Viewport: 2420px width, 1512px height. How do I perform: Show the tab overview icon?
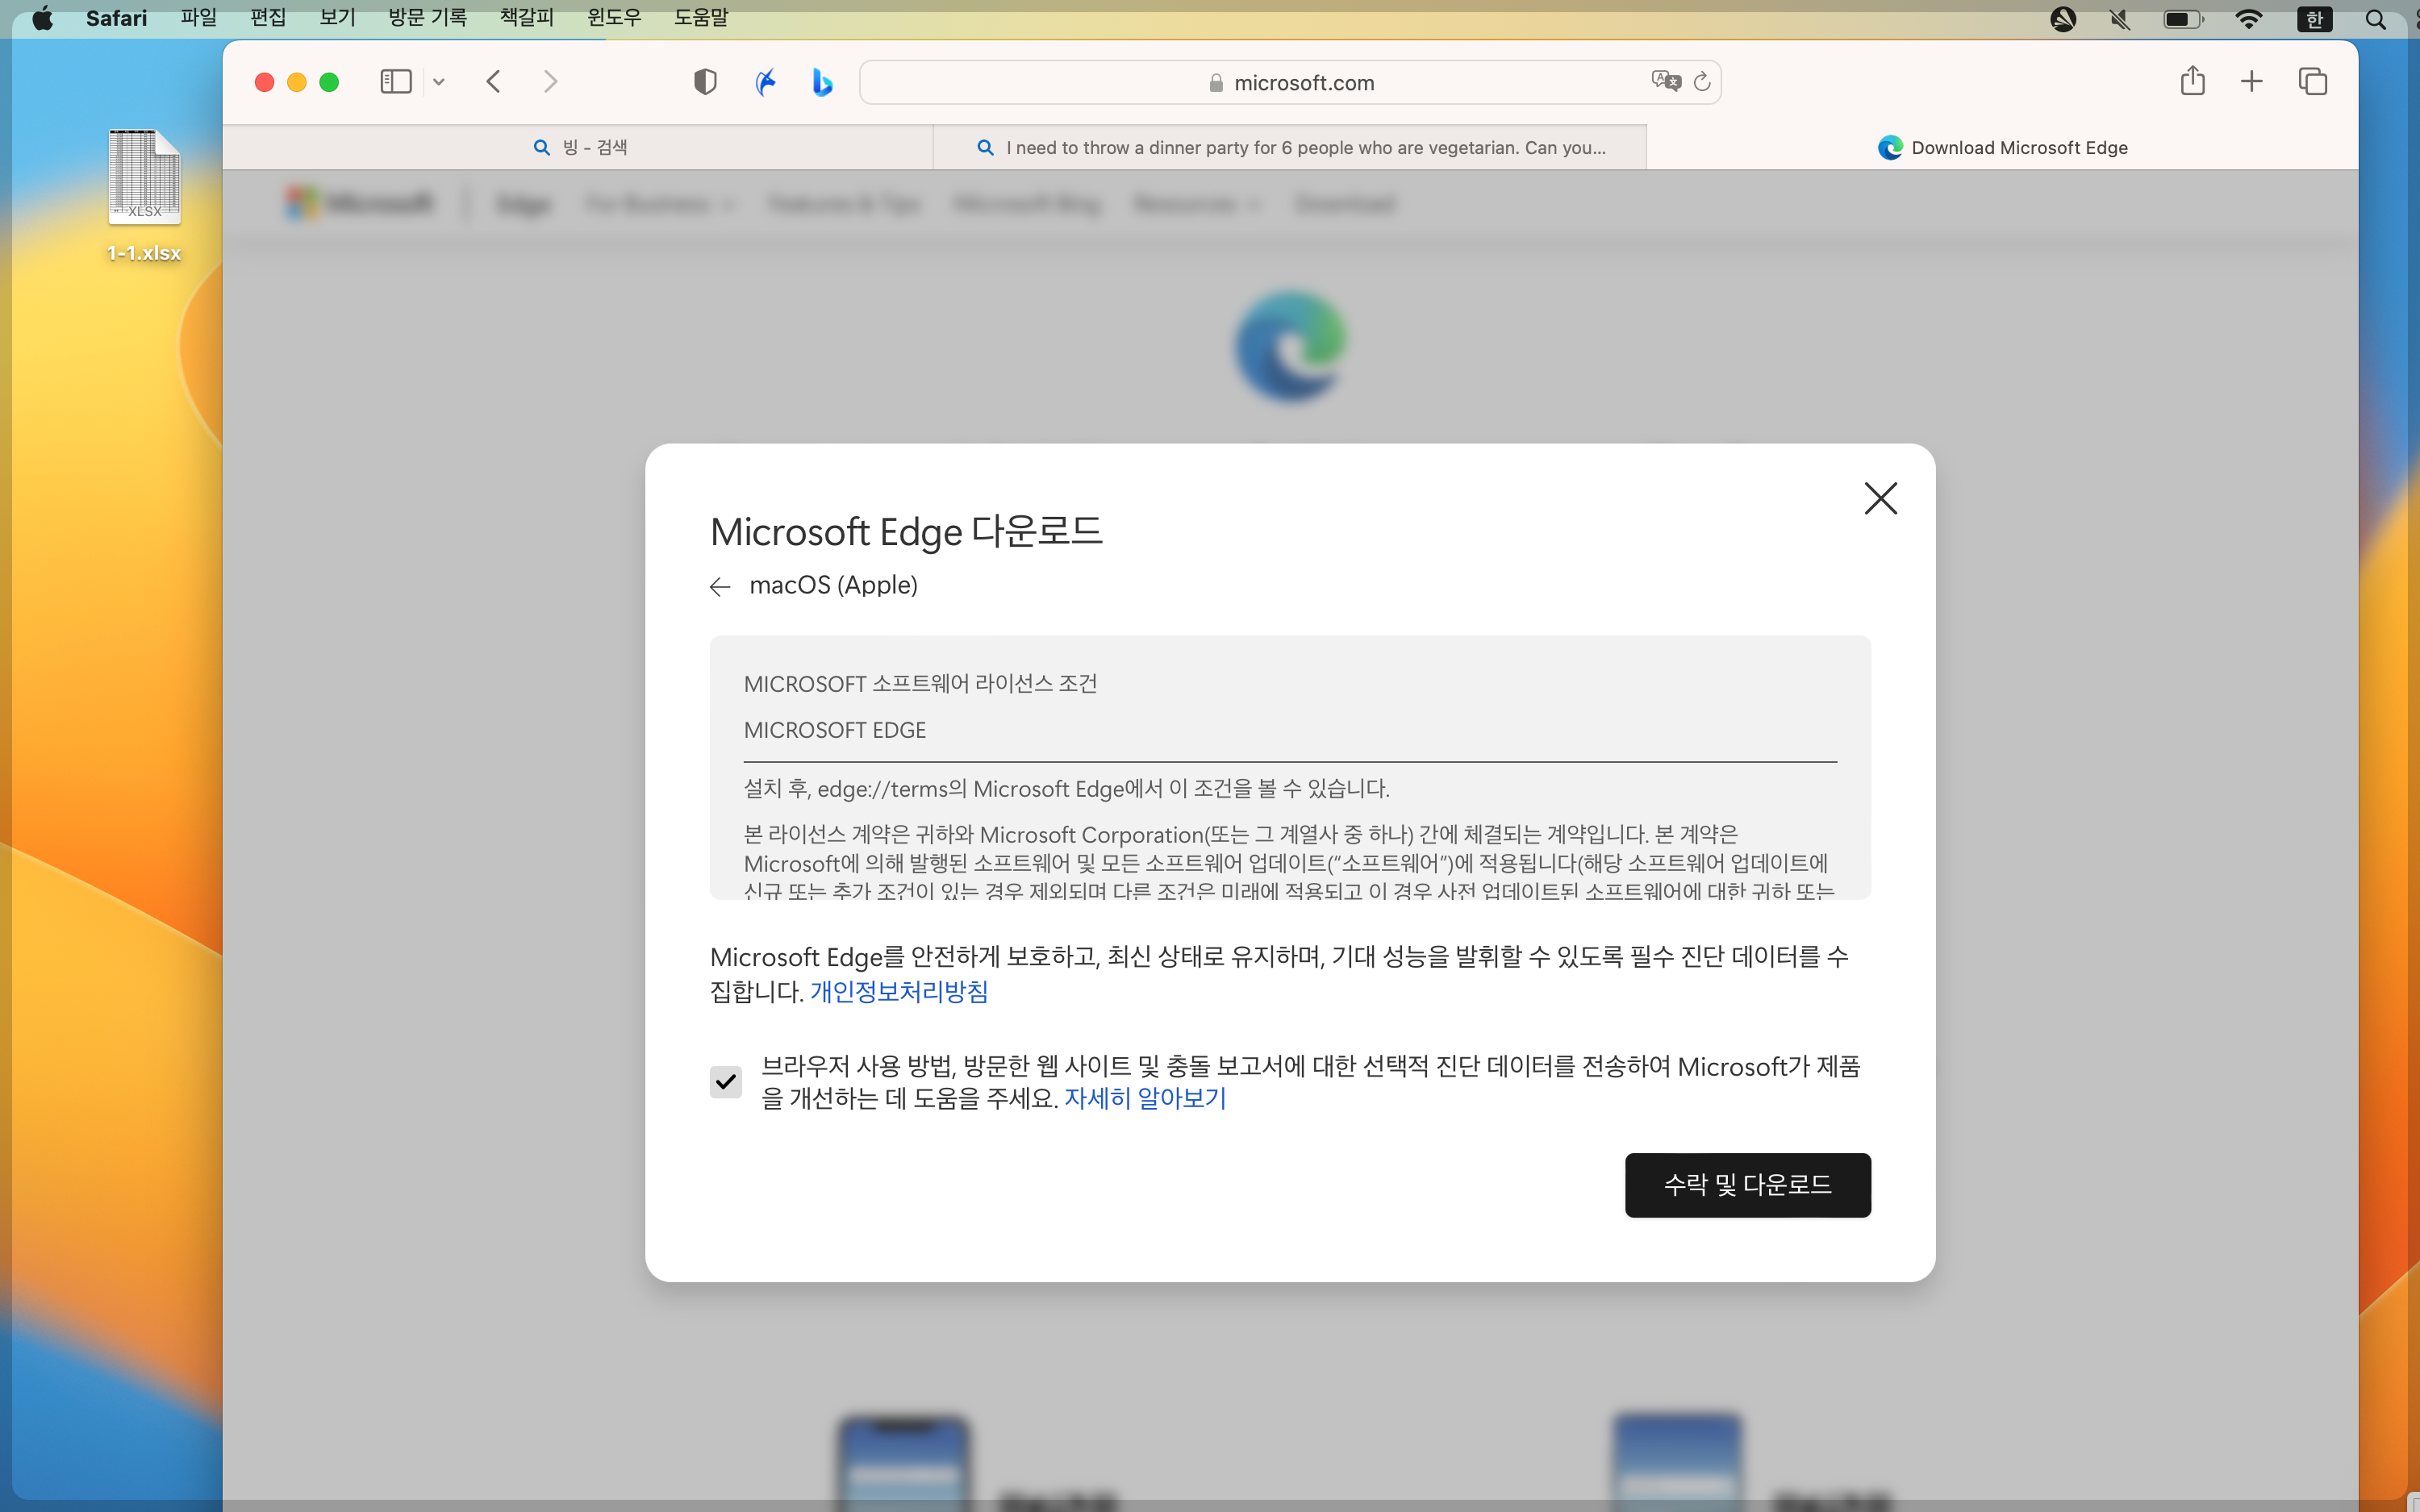[2312, 82]
